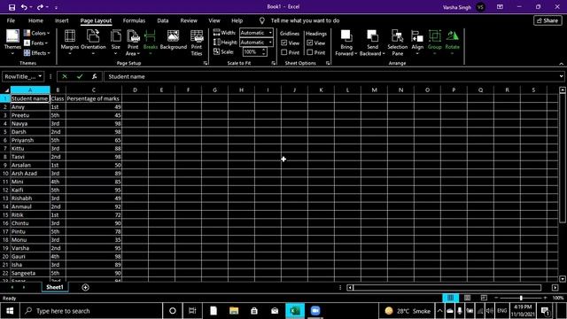
Task: Switch to Page Layout view icon
Action: click(467, 298)
